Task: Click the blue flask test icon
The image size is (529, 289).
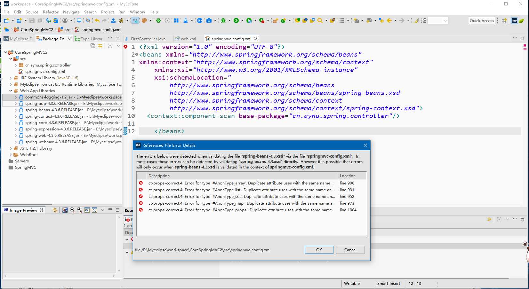Action: [x=186, y=20]
